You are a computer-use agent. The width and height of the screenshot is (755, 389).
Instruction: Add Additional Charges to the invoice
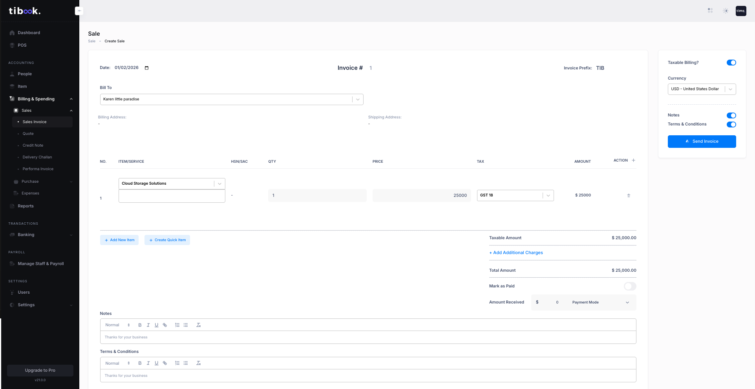click(x=516, y=253)
